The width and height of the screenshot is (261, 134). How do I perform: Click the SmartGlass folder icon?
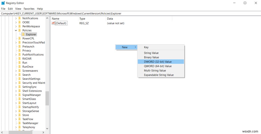19,99
